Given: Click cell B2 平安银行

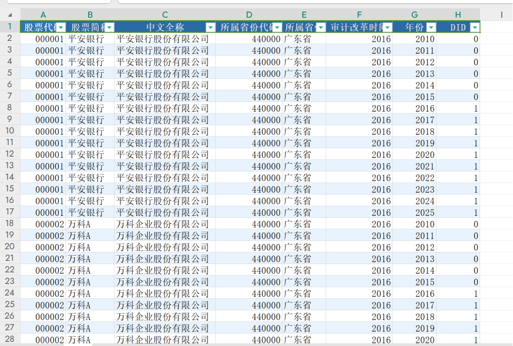Looking at the screenshot, I should 90,39.
